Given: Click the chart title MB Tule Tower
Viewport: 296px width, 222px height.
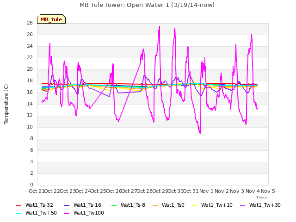Looking at the screenshot, I should click(147, 5).
